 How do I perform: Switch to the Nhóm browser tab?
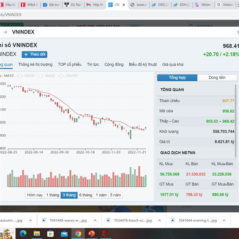(x=204, y=5)
